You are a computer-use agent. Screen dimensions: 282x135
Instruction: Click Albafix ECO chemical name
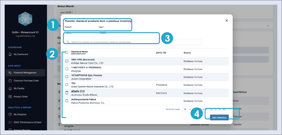(x=78, y=92)
